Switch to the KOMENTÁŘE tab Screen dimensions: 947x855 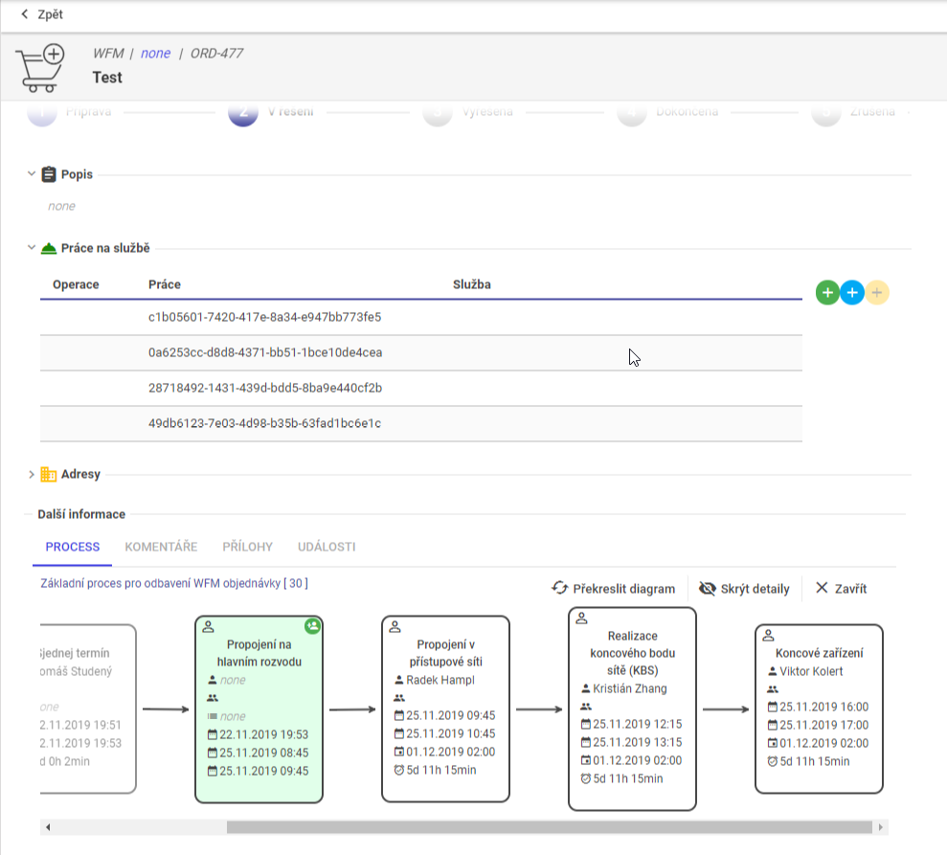pos(161,547)
